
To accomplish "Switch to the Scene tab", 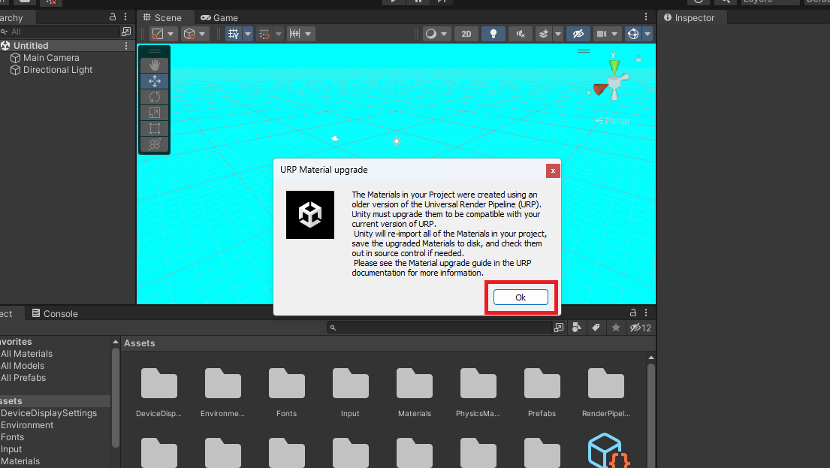I will point(162,17).
